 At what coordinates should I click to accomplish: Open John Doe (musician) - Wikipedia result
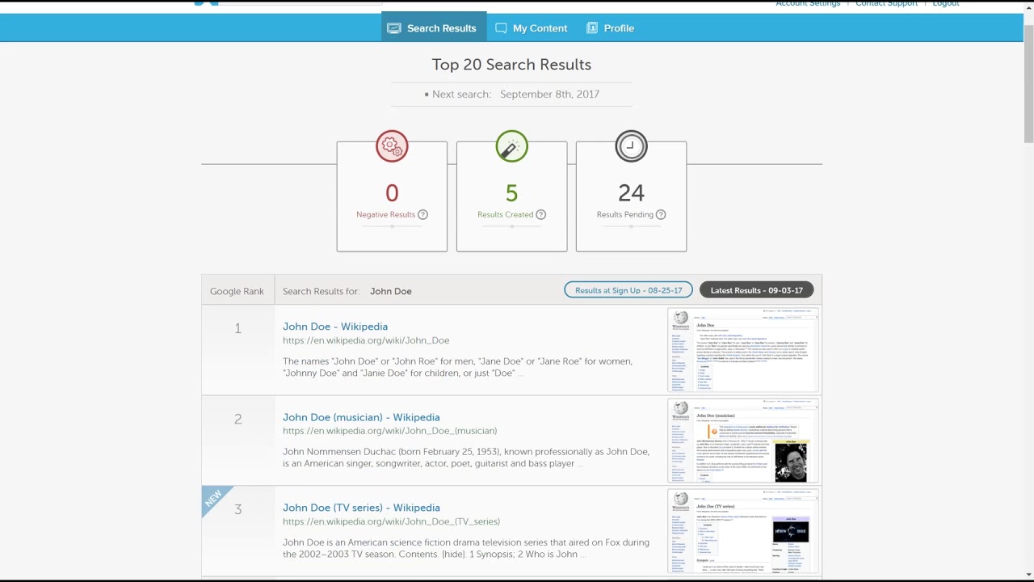(361, 417)
